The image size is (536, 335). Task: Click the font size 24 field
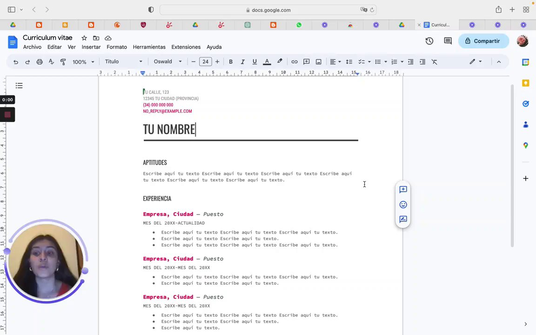(x=206, y=62)
